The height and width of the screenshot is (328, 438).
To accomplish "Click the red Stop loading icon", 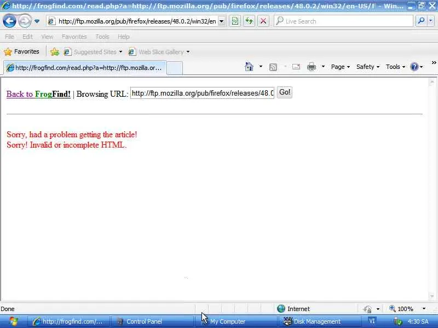I will pos(263,21).
